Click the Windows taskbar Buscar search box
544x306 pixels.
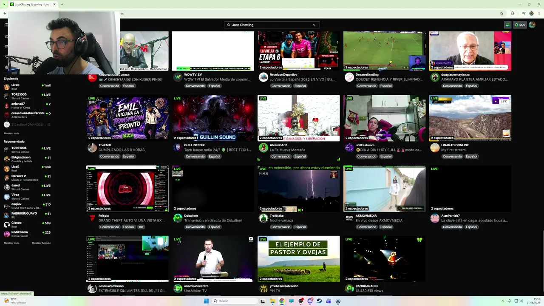click(235, 301)
